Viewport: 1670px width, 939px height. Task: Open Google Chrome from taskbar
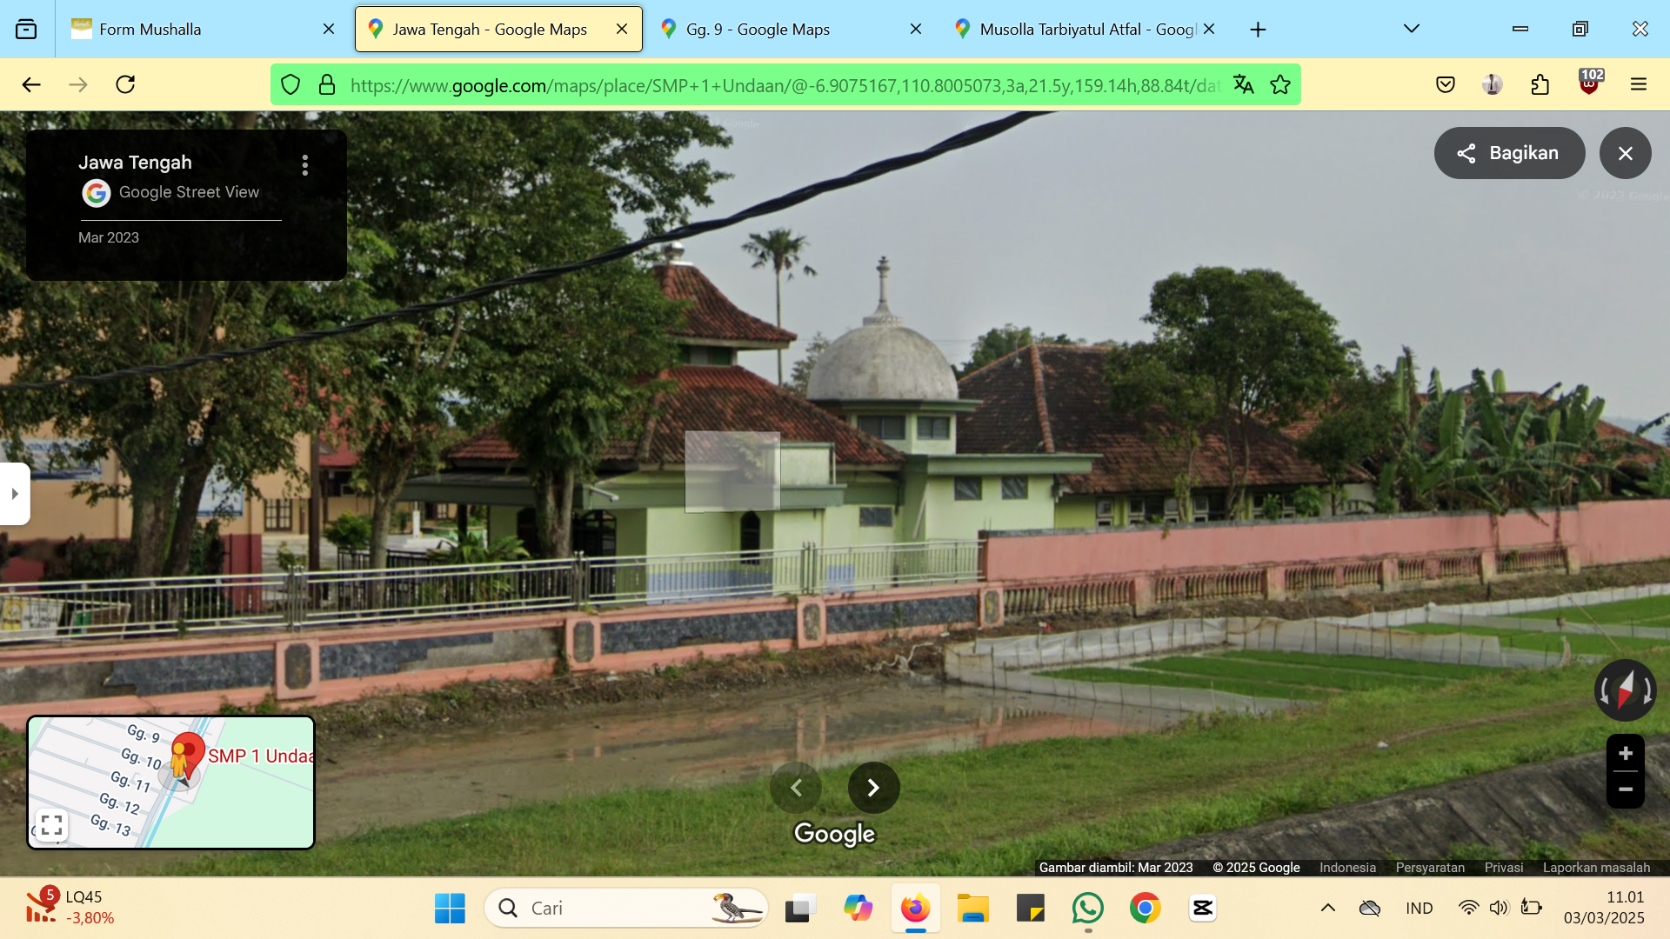pos(1146,908)
